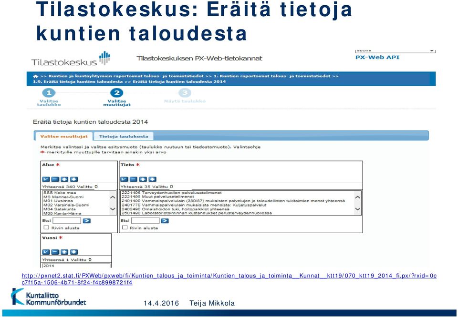
Task: Click step 2 circle Valitse muuttujat
Action: [x=117, y=93]
